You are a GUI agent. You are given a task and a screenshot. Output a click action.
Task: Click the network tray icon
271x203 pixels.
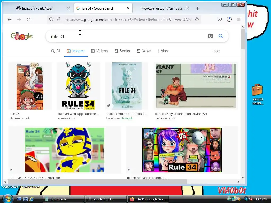[246, 199]
